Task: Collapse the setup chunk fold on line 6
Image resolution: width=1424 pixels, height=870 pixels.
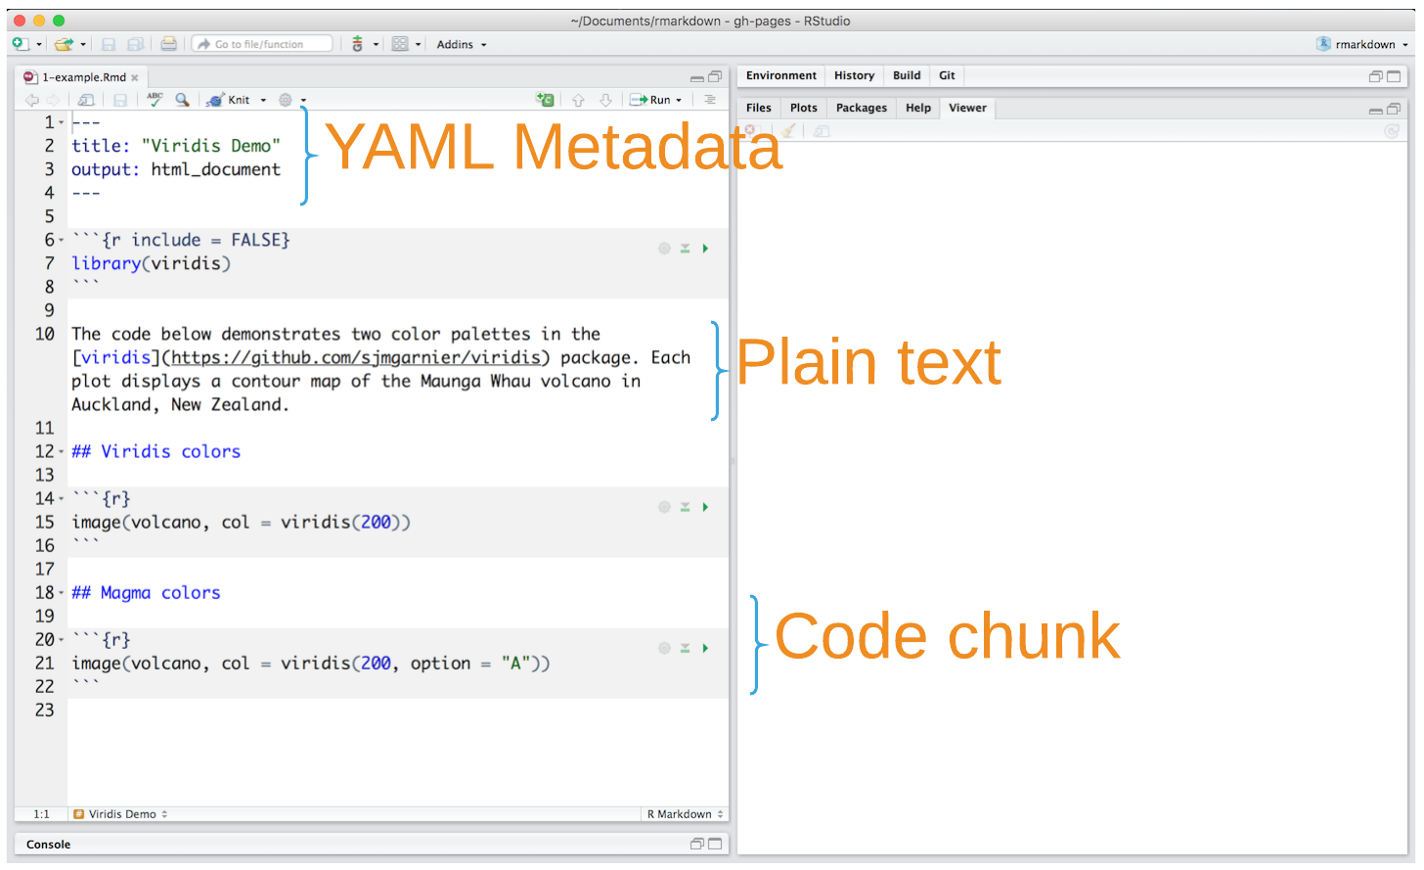Action: tap(61, 241)
